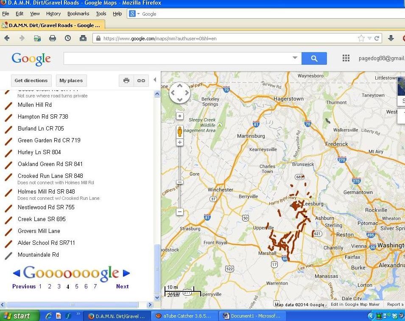Click the Firefox back arrow button

click(7, 39)
